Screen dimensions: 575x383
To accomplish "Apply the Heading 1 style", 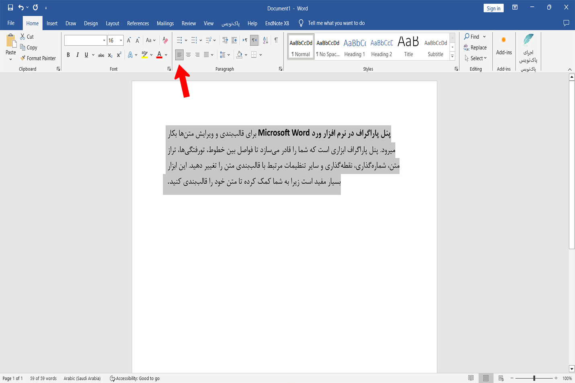I will coord(355,47).
